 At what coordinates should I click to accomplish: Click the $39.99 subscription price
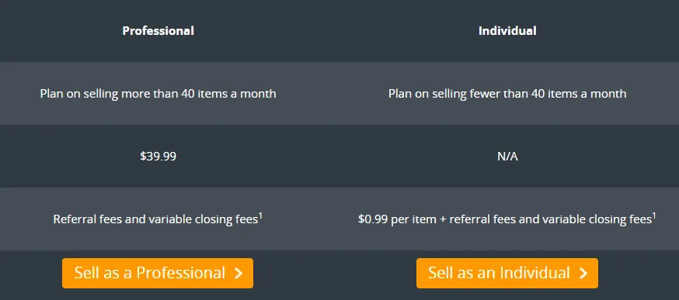[x=158, y=156]
